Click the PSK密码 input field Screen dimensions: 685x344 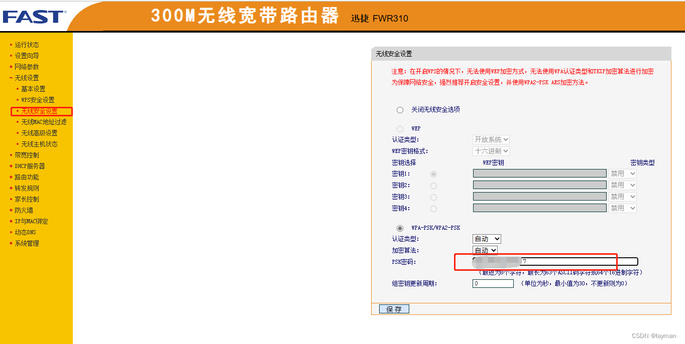coord(555,262)
